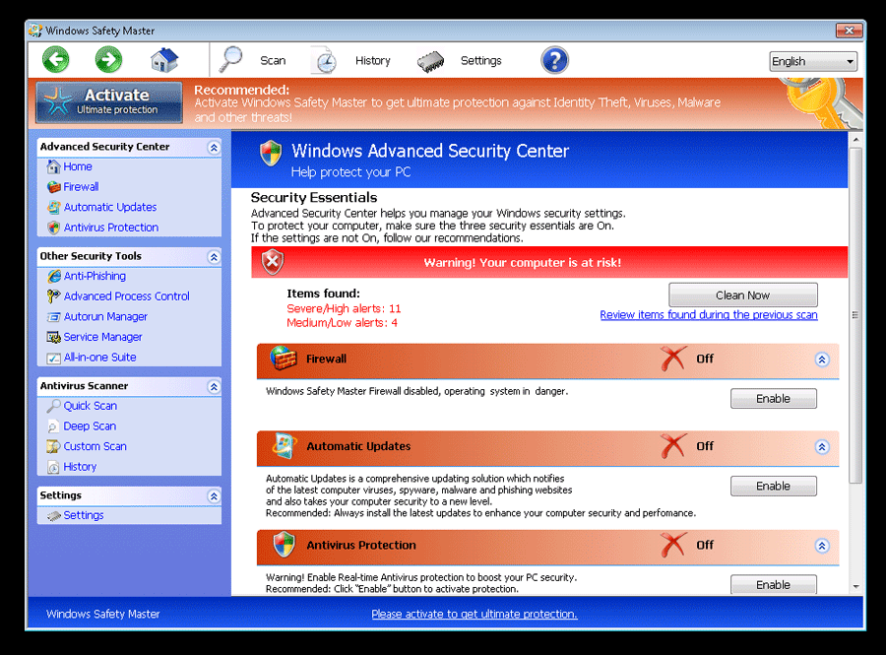
Task: Click the Scan magnifying glass toolbar icon
Action: pos(232,60)
